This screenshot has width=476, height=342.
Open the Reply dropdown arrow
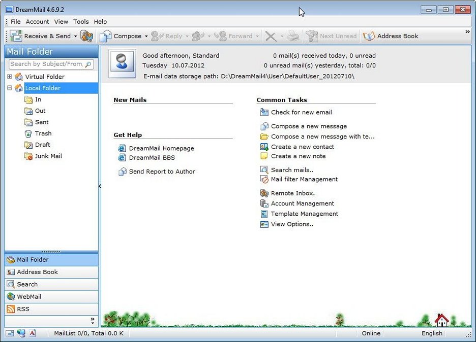point(187,37)
